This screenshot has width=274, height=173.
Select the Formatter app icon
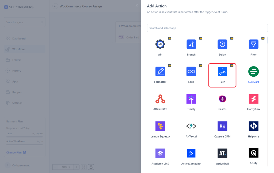pos(160,72)
